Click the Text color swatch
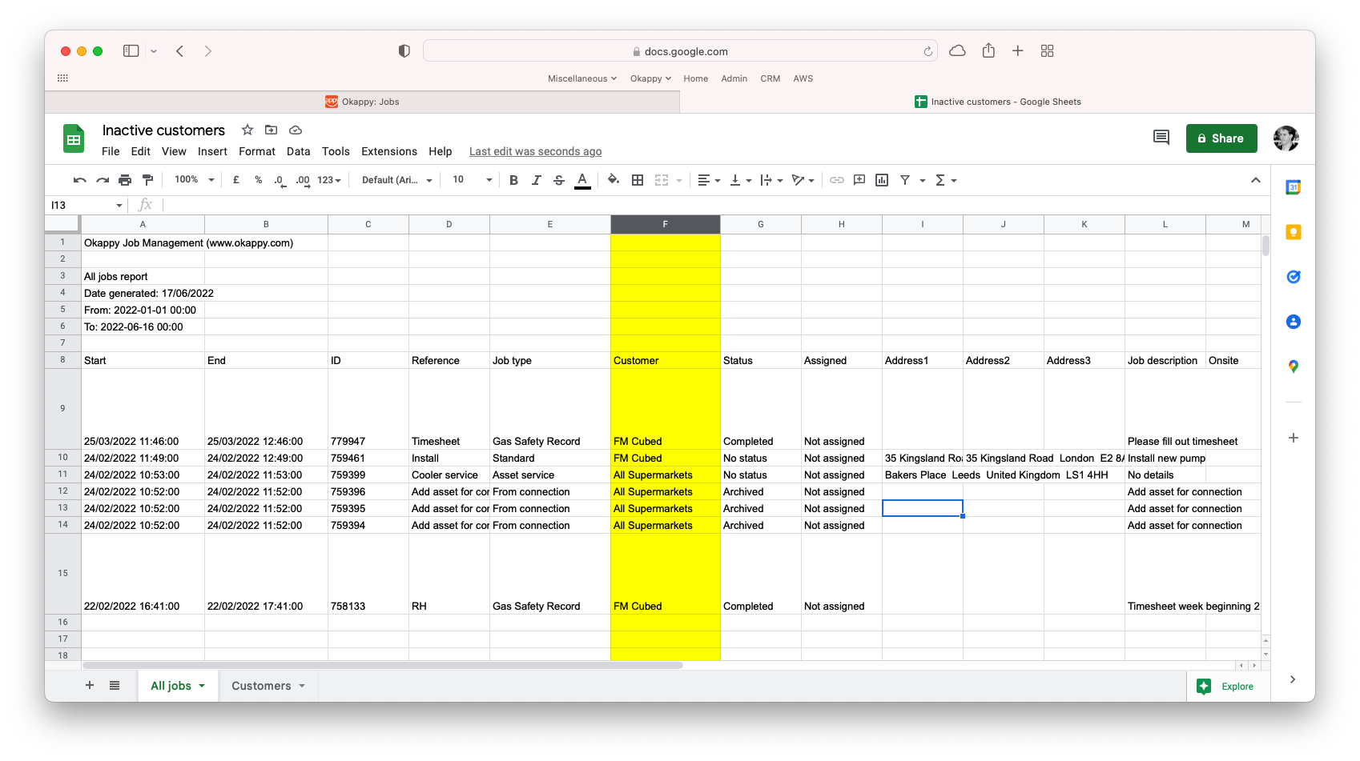 pos(582,180)
